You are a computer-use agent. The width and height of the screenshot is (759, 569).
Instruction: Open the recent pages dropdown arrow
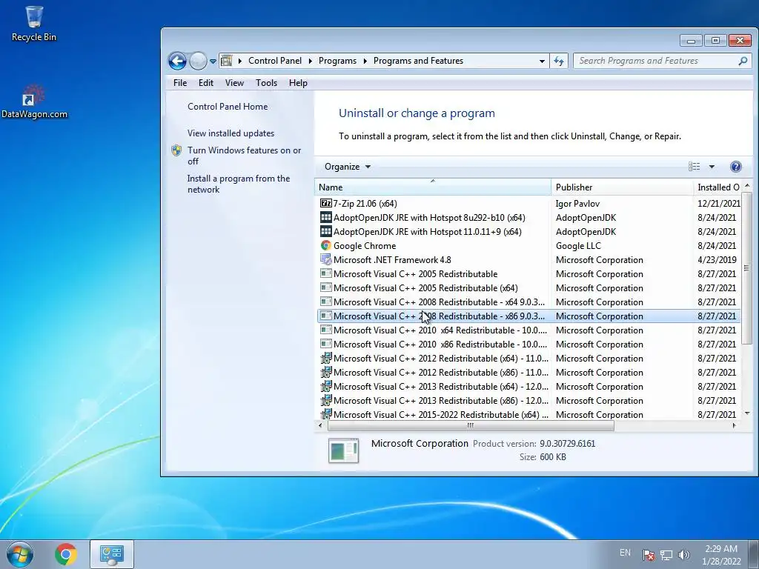(x=213, y=61)
